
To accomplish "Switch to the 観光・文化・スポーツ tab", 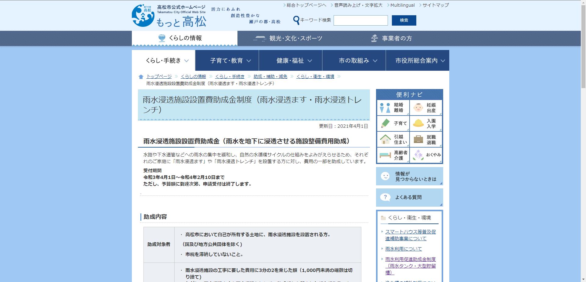I will [288, 38].
